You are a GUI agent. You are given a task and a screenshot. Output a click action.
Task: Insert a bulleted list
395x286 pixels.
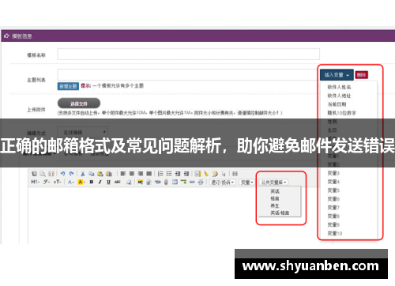(169, 174)
